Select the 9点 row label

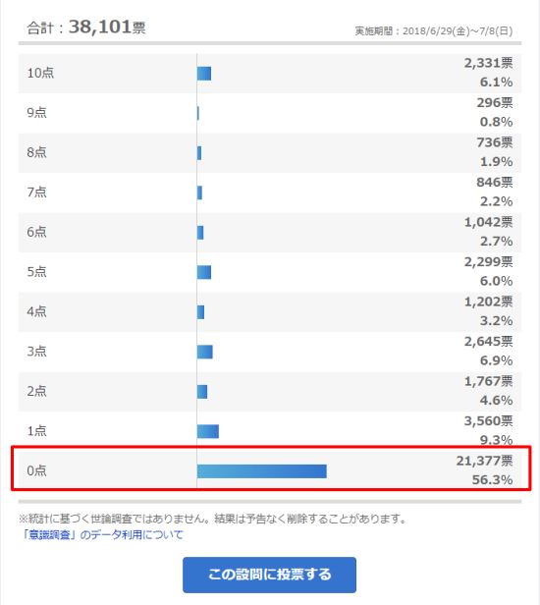(36, 113)
